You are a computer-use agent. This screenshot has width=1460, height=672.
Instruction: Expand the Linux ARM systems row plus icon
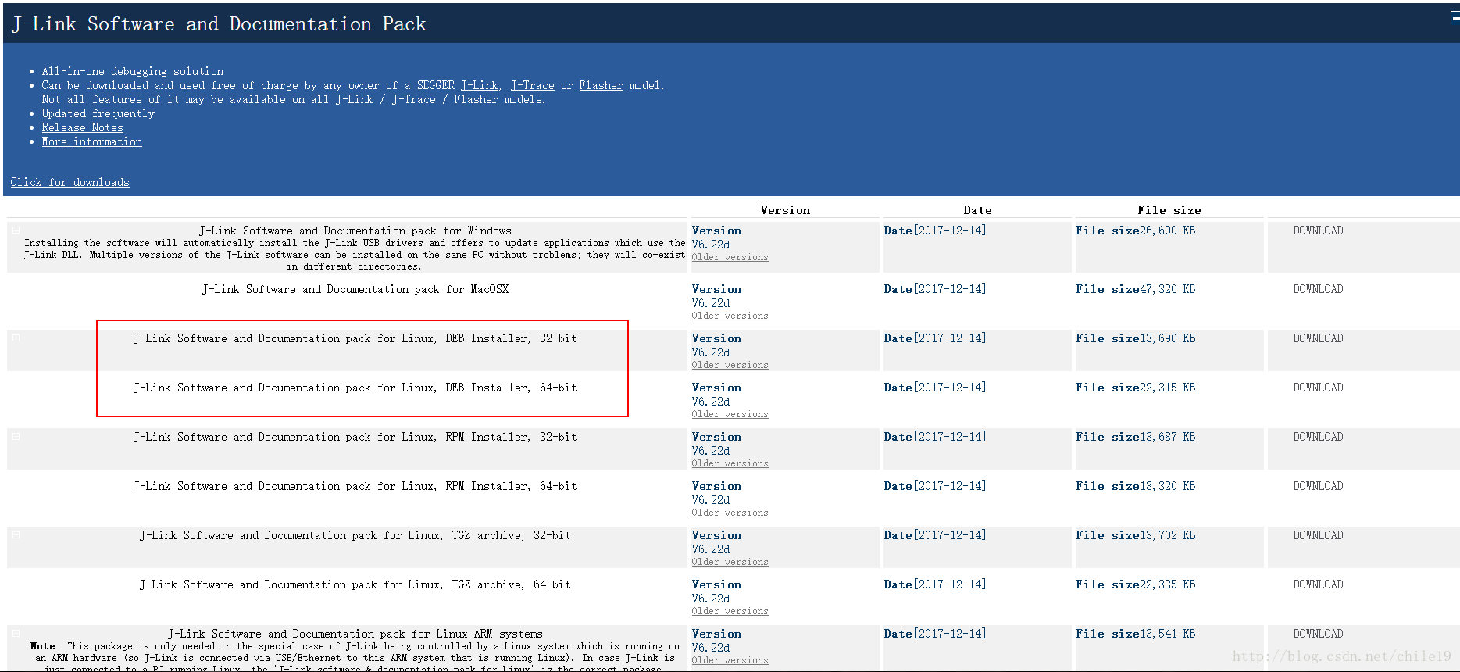16,634
